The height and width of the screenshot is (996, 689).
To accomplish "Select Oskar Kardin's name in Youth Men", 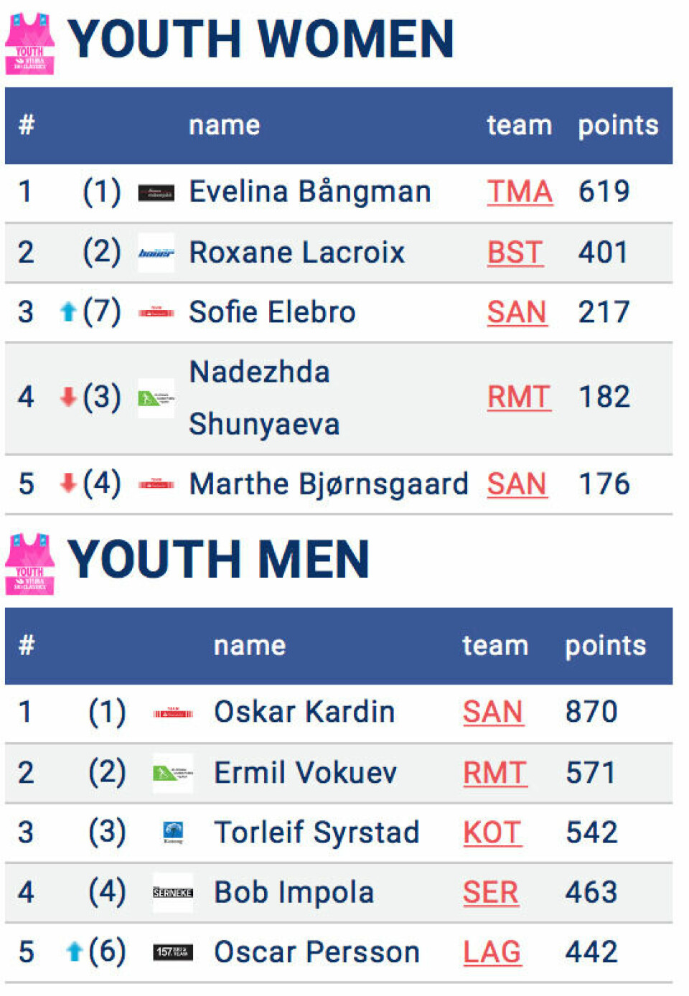I will coord(304,712).
